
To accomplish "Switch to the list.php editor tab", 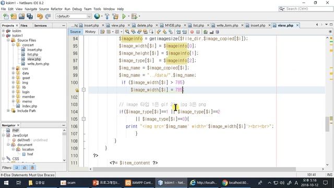I will [198, 26].
